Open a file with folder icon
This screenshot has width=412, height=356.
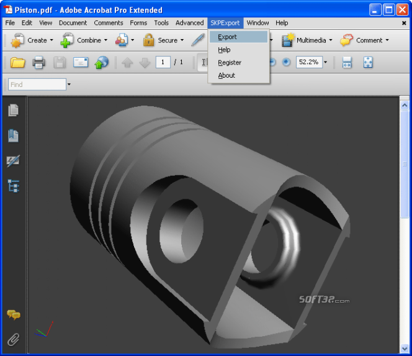17,63
